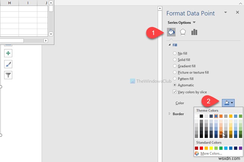Collapse the Fill section
Screen dimensions: 244x162
click(x=169, y=45)
